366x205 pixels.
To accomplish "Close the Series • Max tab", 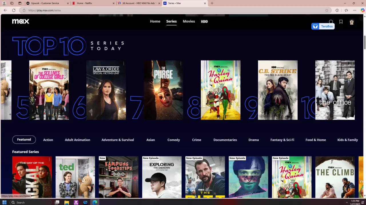I will 205,3.
